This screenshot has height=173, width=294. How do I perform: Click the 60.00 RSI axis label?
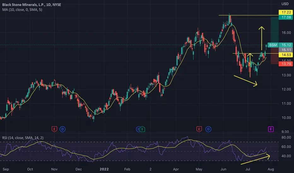click(x=286, y=147)
